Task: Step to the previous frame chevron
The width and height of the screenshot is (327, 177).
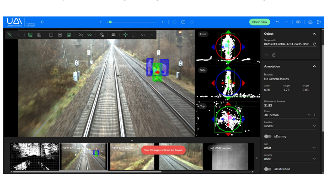Action: 101,22
